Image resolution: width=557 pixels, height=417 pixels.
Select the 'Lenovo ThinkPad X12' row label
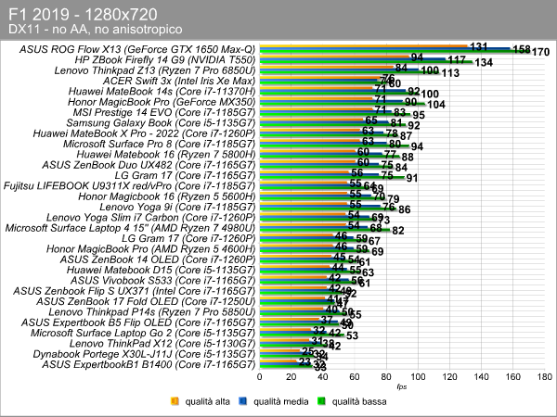pos(162,343)
